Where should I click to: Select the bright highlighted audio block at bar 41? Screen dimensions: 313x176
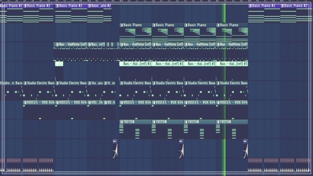pyautogui.click(x=59, y=64)
